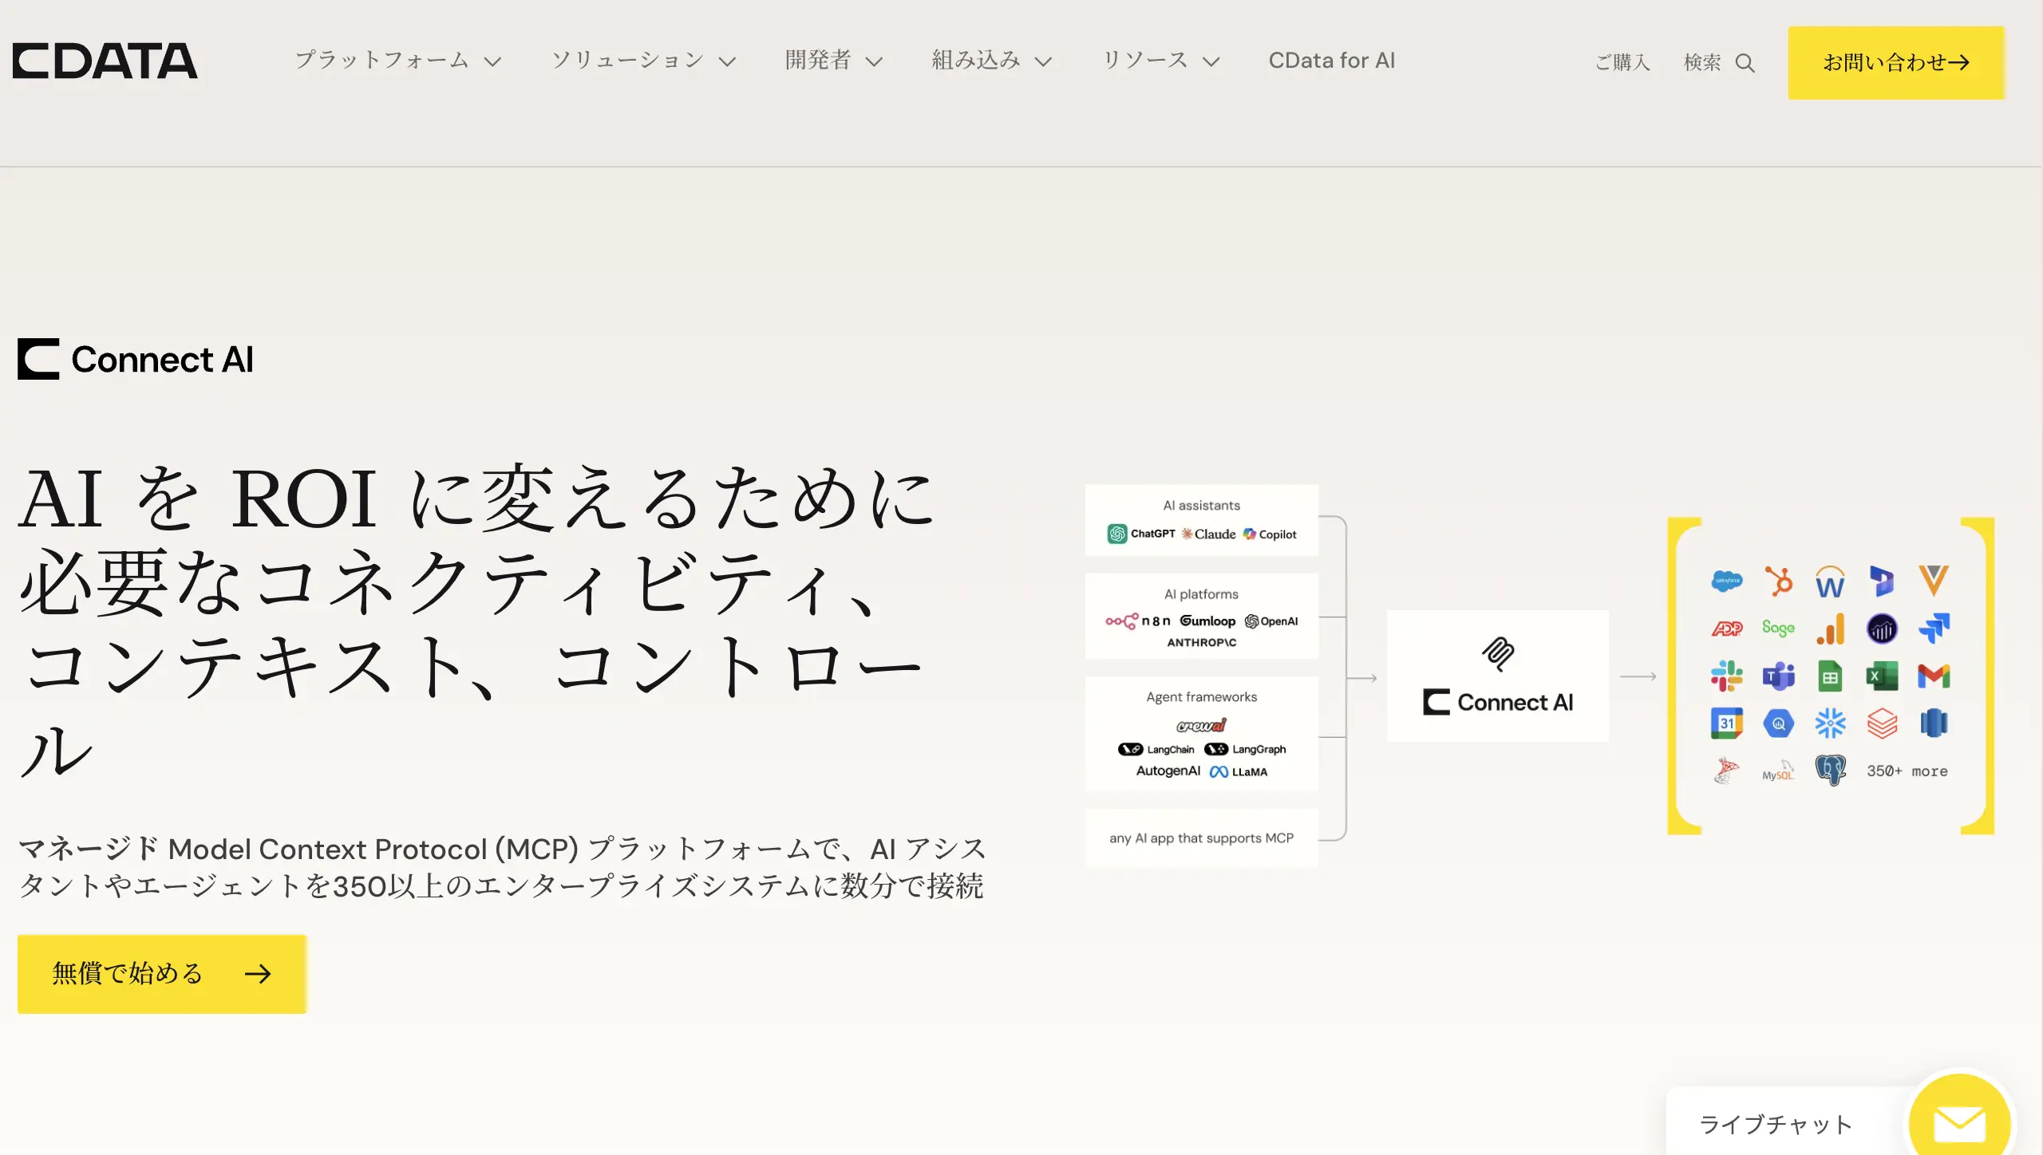Viewport: 2043px width, 1155px height.
Task: Click the green Sage logo
Action: (x=1779, y=628)
